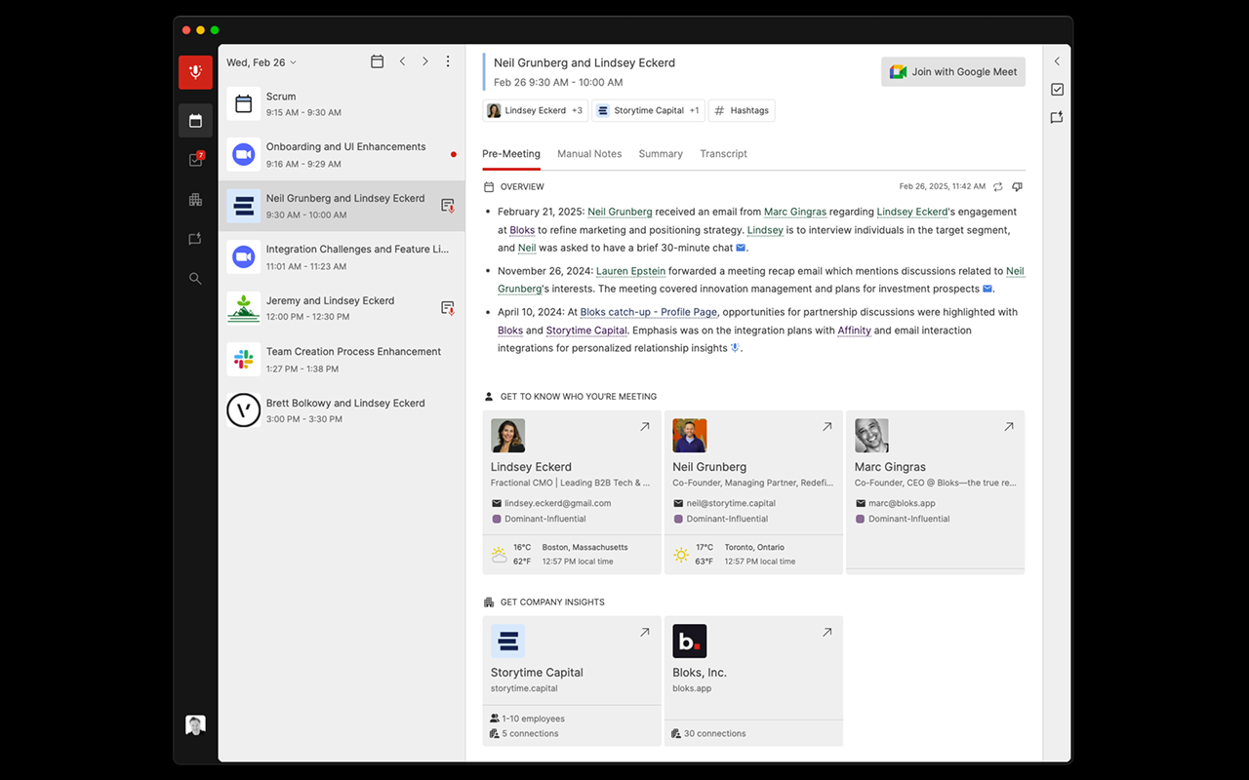Open the calendar view in the sidebar
The height and width of the screenshot is (780, 1249).
click(195, 120)
